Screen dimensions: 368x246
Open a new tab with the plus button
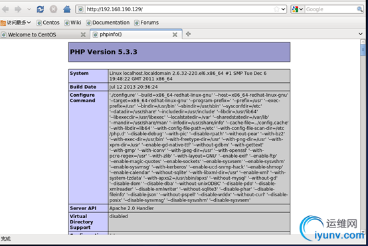[x=188, y=34]
